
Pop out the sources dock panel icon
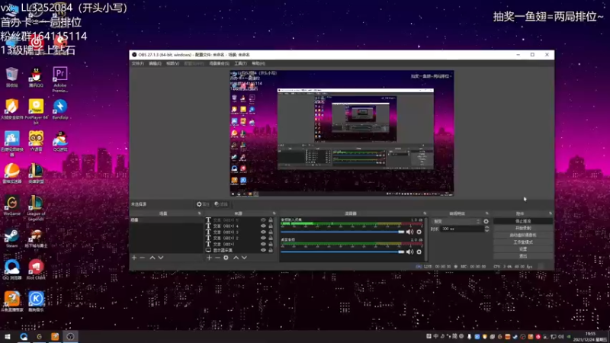click(x=274, y=213)
